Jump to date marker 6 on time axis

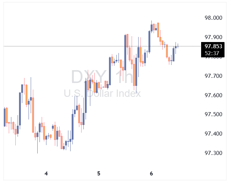[151, 174]
